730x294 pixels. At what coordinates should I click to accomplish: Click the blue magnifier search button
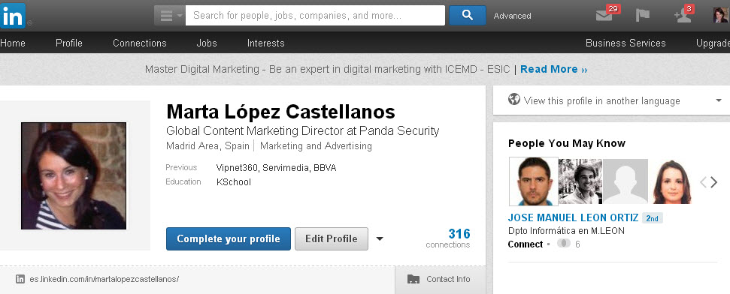[468, 15]
